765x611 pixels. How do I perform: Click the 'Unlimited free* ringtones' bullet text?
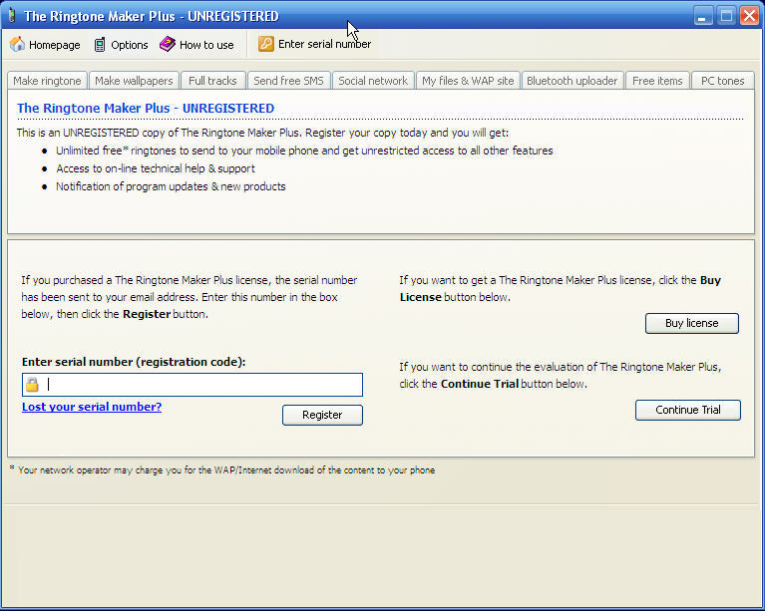[x=304, y=151]
